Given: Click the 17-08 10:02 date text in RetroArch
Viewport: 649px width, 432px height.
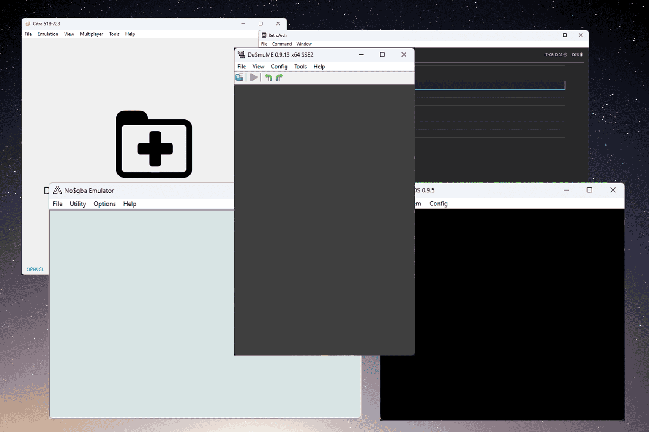Looking at the screenshot, I should point(553,54).
